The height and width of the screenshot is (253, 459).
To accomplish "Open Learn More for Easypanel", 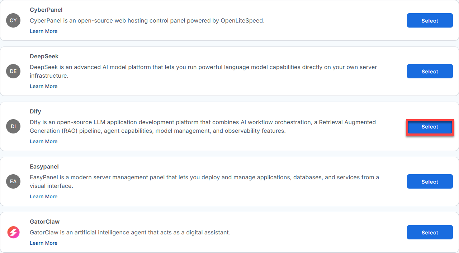I will click(x=43, y=196).
